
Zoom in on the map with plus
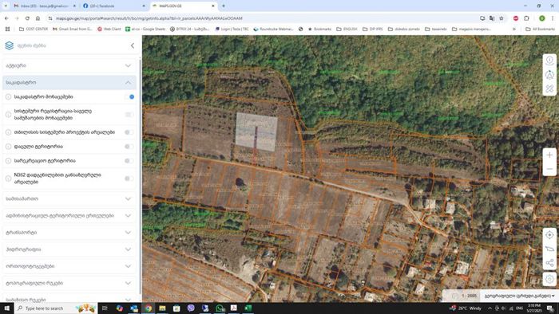[x=549, y=155]
